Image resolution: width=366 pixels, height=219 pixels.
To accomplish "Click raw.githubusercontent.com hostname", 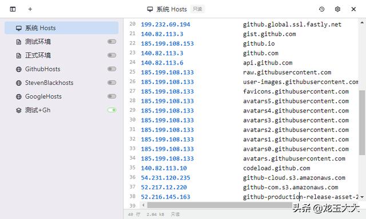I will tap(287, 72).
